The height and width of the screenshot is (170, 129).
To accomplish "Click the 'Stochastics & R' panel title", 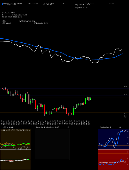I will click(106, 127).
